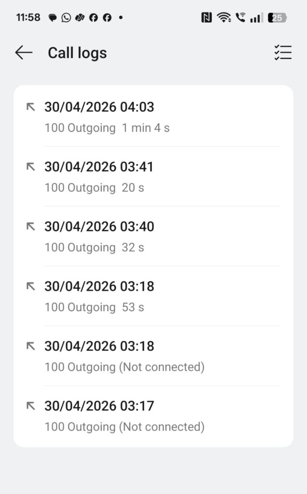Tap the 11:58 clock in status bar

pos(28,18)
